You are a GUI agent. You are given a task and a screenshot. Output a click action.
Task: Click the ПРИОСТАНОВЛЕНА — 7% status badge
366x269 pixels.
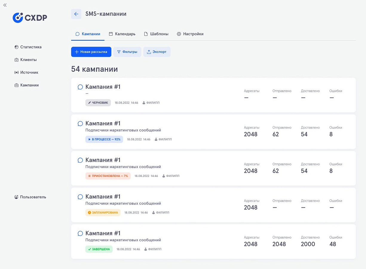pyautogui.click(x=108, y=176)
